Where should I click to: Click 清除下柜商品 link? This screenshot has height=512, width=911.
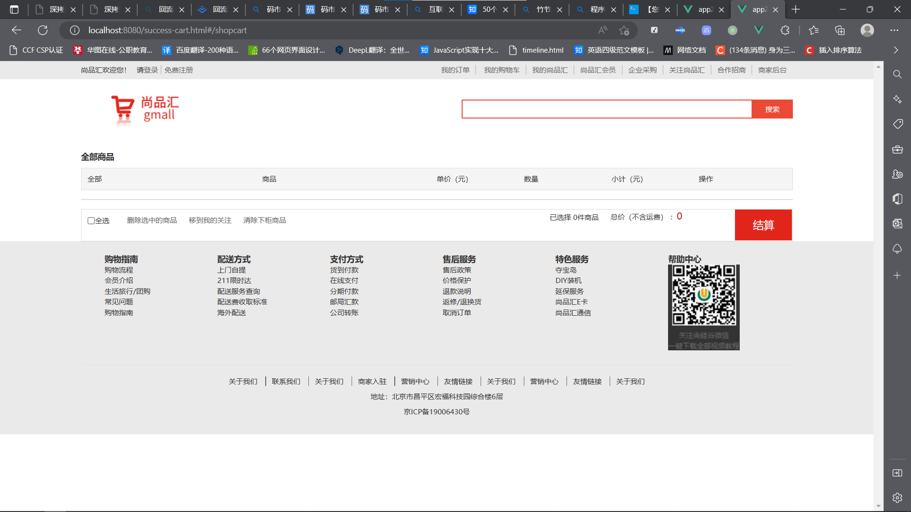[x=264, y=220]
